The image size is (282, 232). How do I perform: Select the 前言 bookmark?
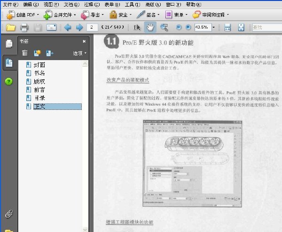pyautogui.click(x=39, y=90)
